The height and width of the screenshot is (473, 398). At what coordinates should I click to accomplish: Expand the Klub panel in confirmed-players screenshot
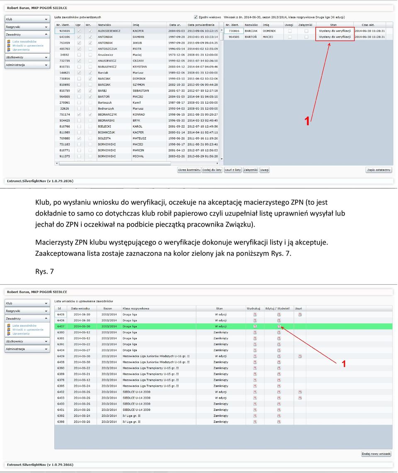[27, 19]
